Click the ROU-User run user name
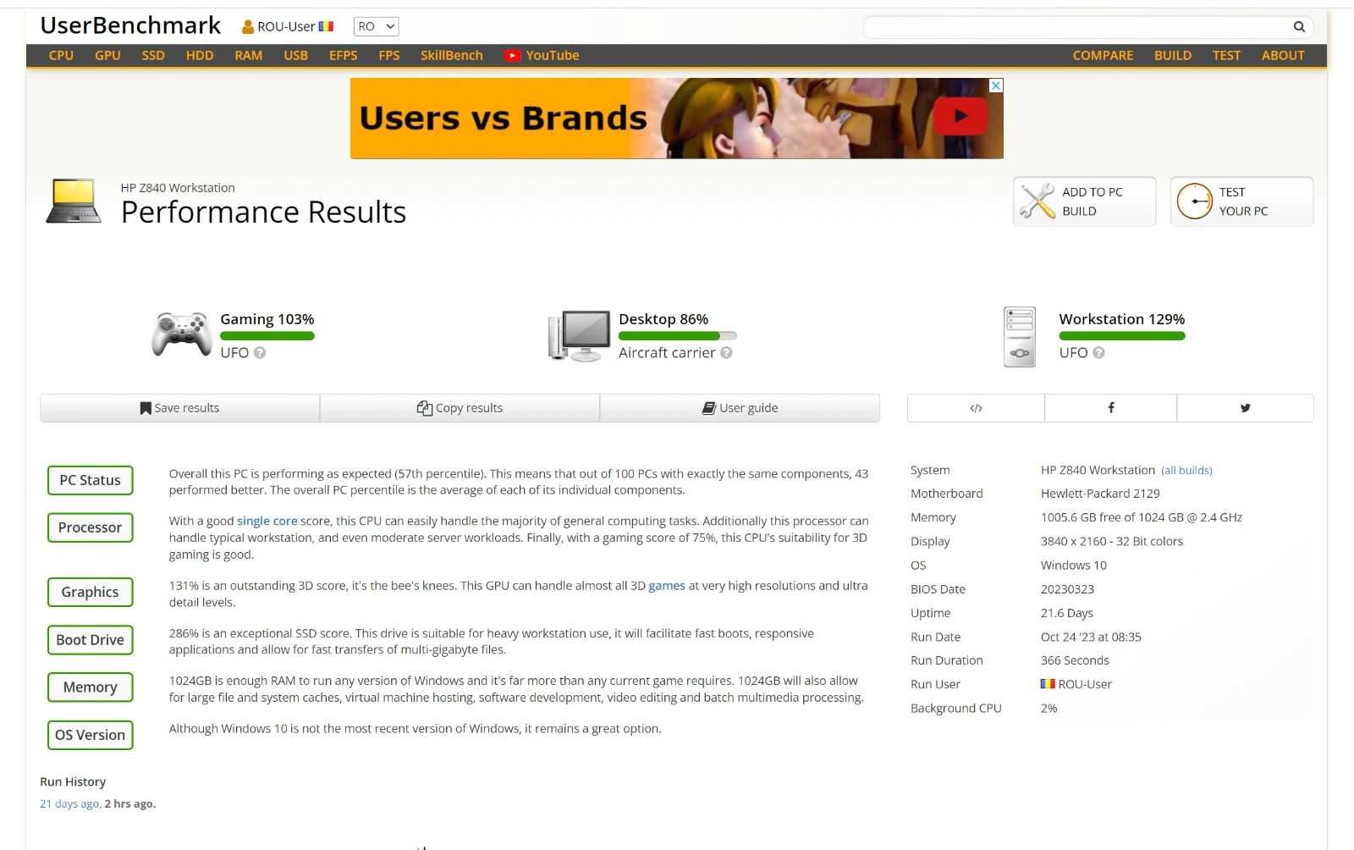1354x850 pixels. tap(1085, 684)
